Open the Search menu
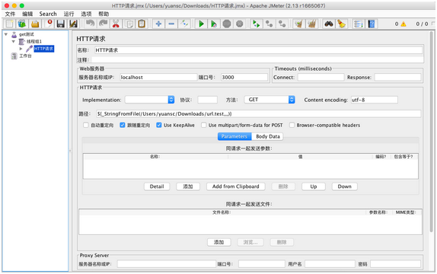 [48, 14]
